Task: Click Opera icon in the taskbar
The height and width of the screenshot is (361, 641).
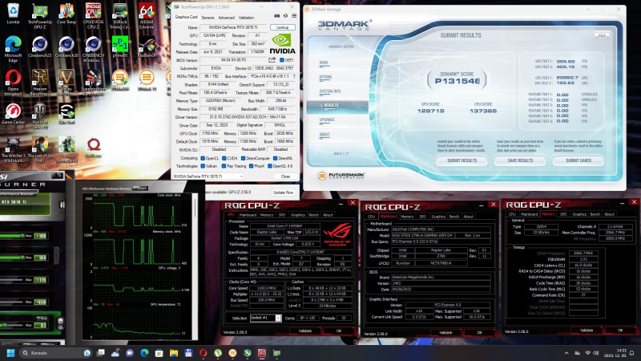Action: [204, 353]
